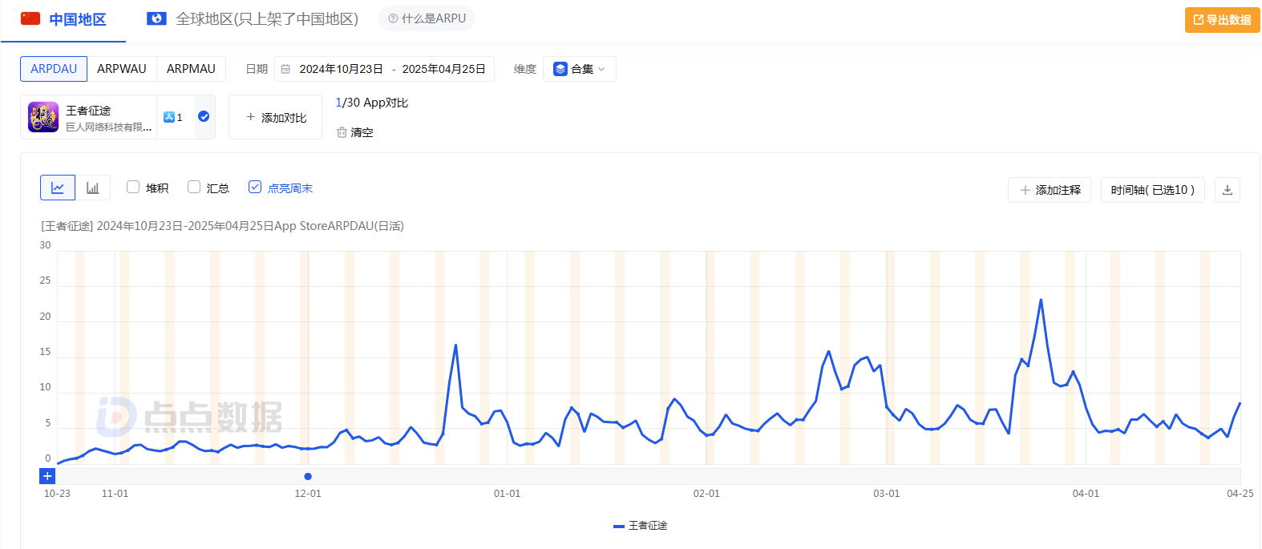This screenshot has width=1262, height=549.
Task: Click the blue dot timeline marker
Action: point(308,476)
